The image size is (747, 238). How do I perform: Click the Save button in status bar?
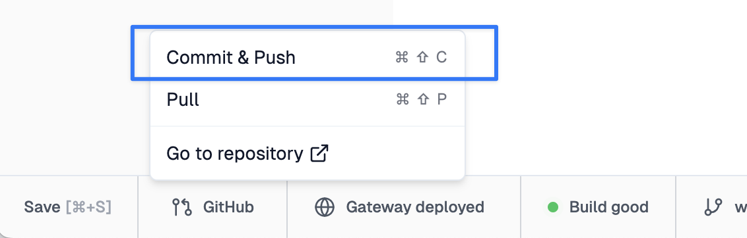click(68, 207)
